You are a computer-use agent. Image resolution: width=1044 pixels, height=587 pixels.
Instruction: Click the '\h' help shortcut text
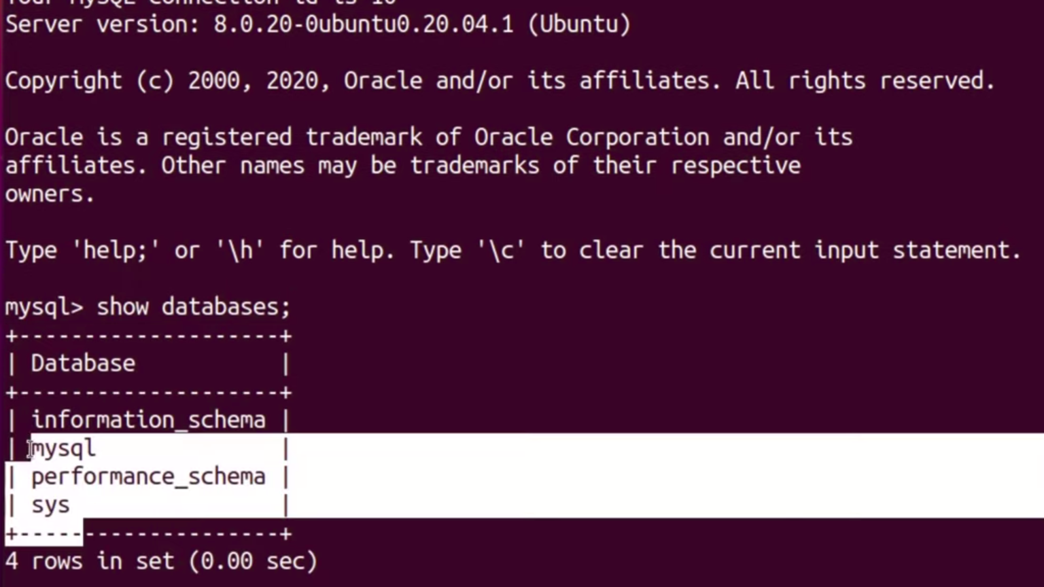coord(239,251)
